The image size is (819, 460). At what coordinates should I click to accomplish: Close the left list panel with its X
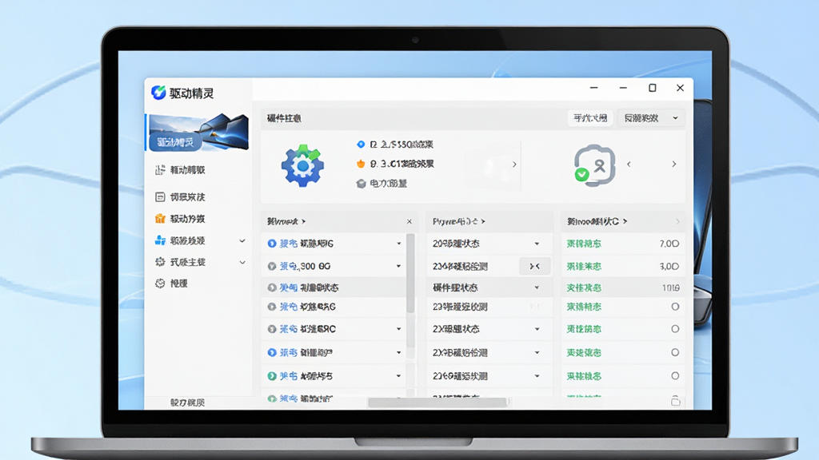409,222
